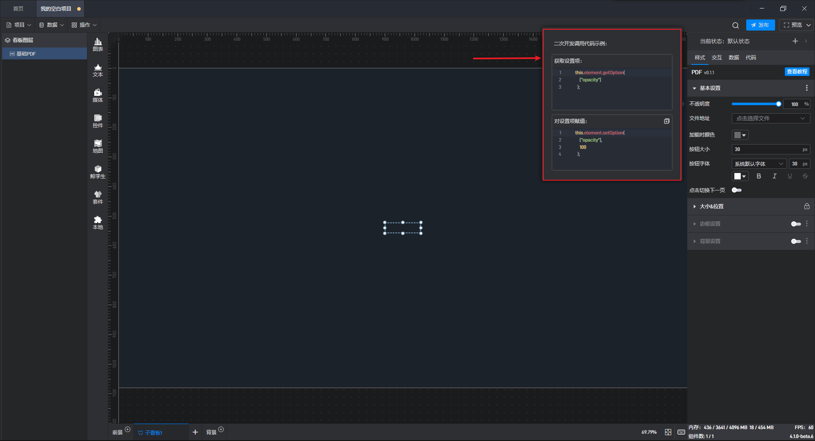
Task: Open the 系统默认字体 font dropdown
Action: (759, 164)
